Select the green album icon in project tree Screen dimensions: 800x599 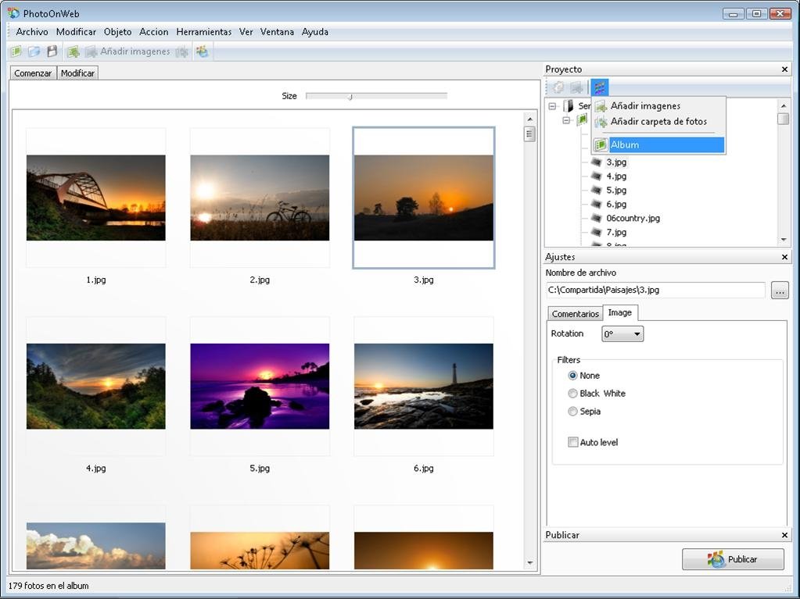click(582, 120)
